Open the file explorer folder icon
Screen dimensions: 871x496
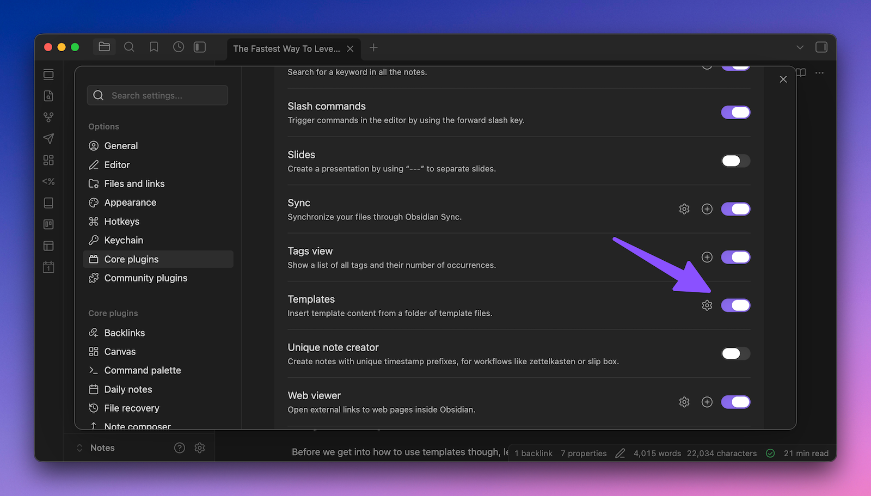104,47
